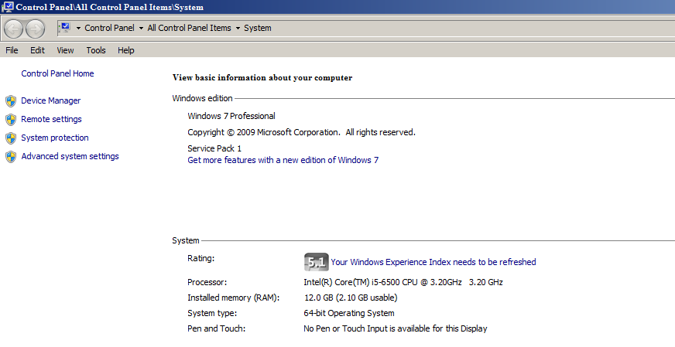Open the Tools menu
Screen dimensions: 675x347
(95, 50)
